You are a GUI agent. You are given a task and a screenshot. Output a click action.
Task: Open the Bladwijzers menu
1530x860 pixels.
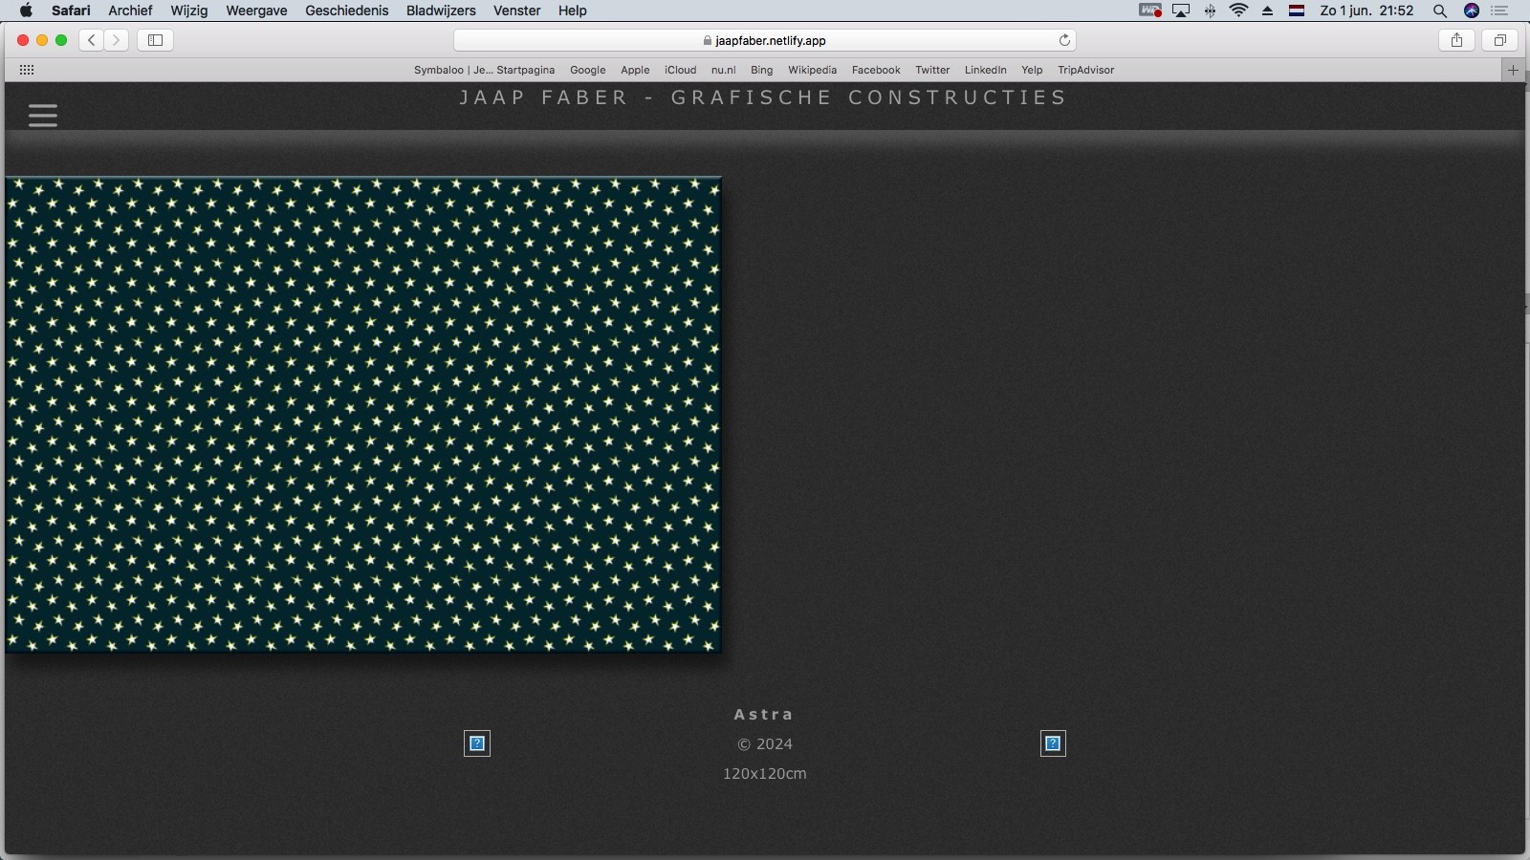coord(441,11)
